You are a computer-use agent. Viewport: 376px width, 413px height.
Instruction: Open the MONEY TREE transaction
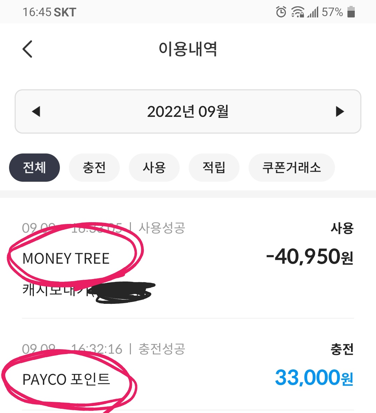pyautogui.click(x=66, y=258)
